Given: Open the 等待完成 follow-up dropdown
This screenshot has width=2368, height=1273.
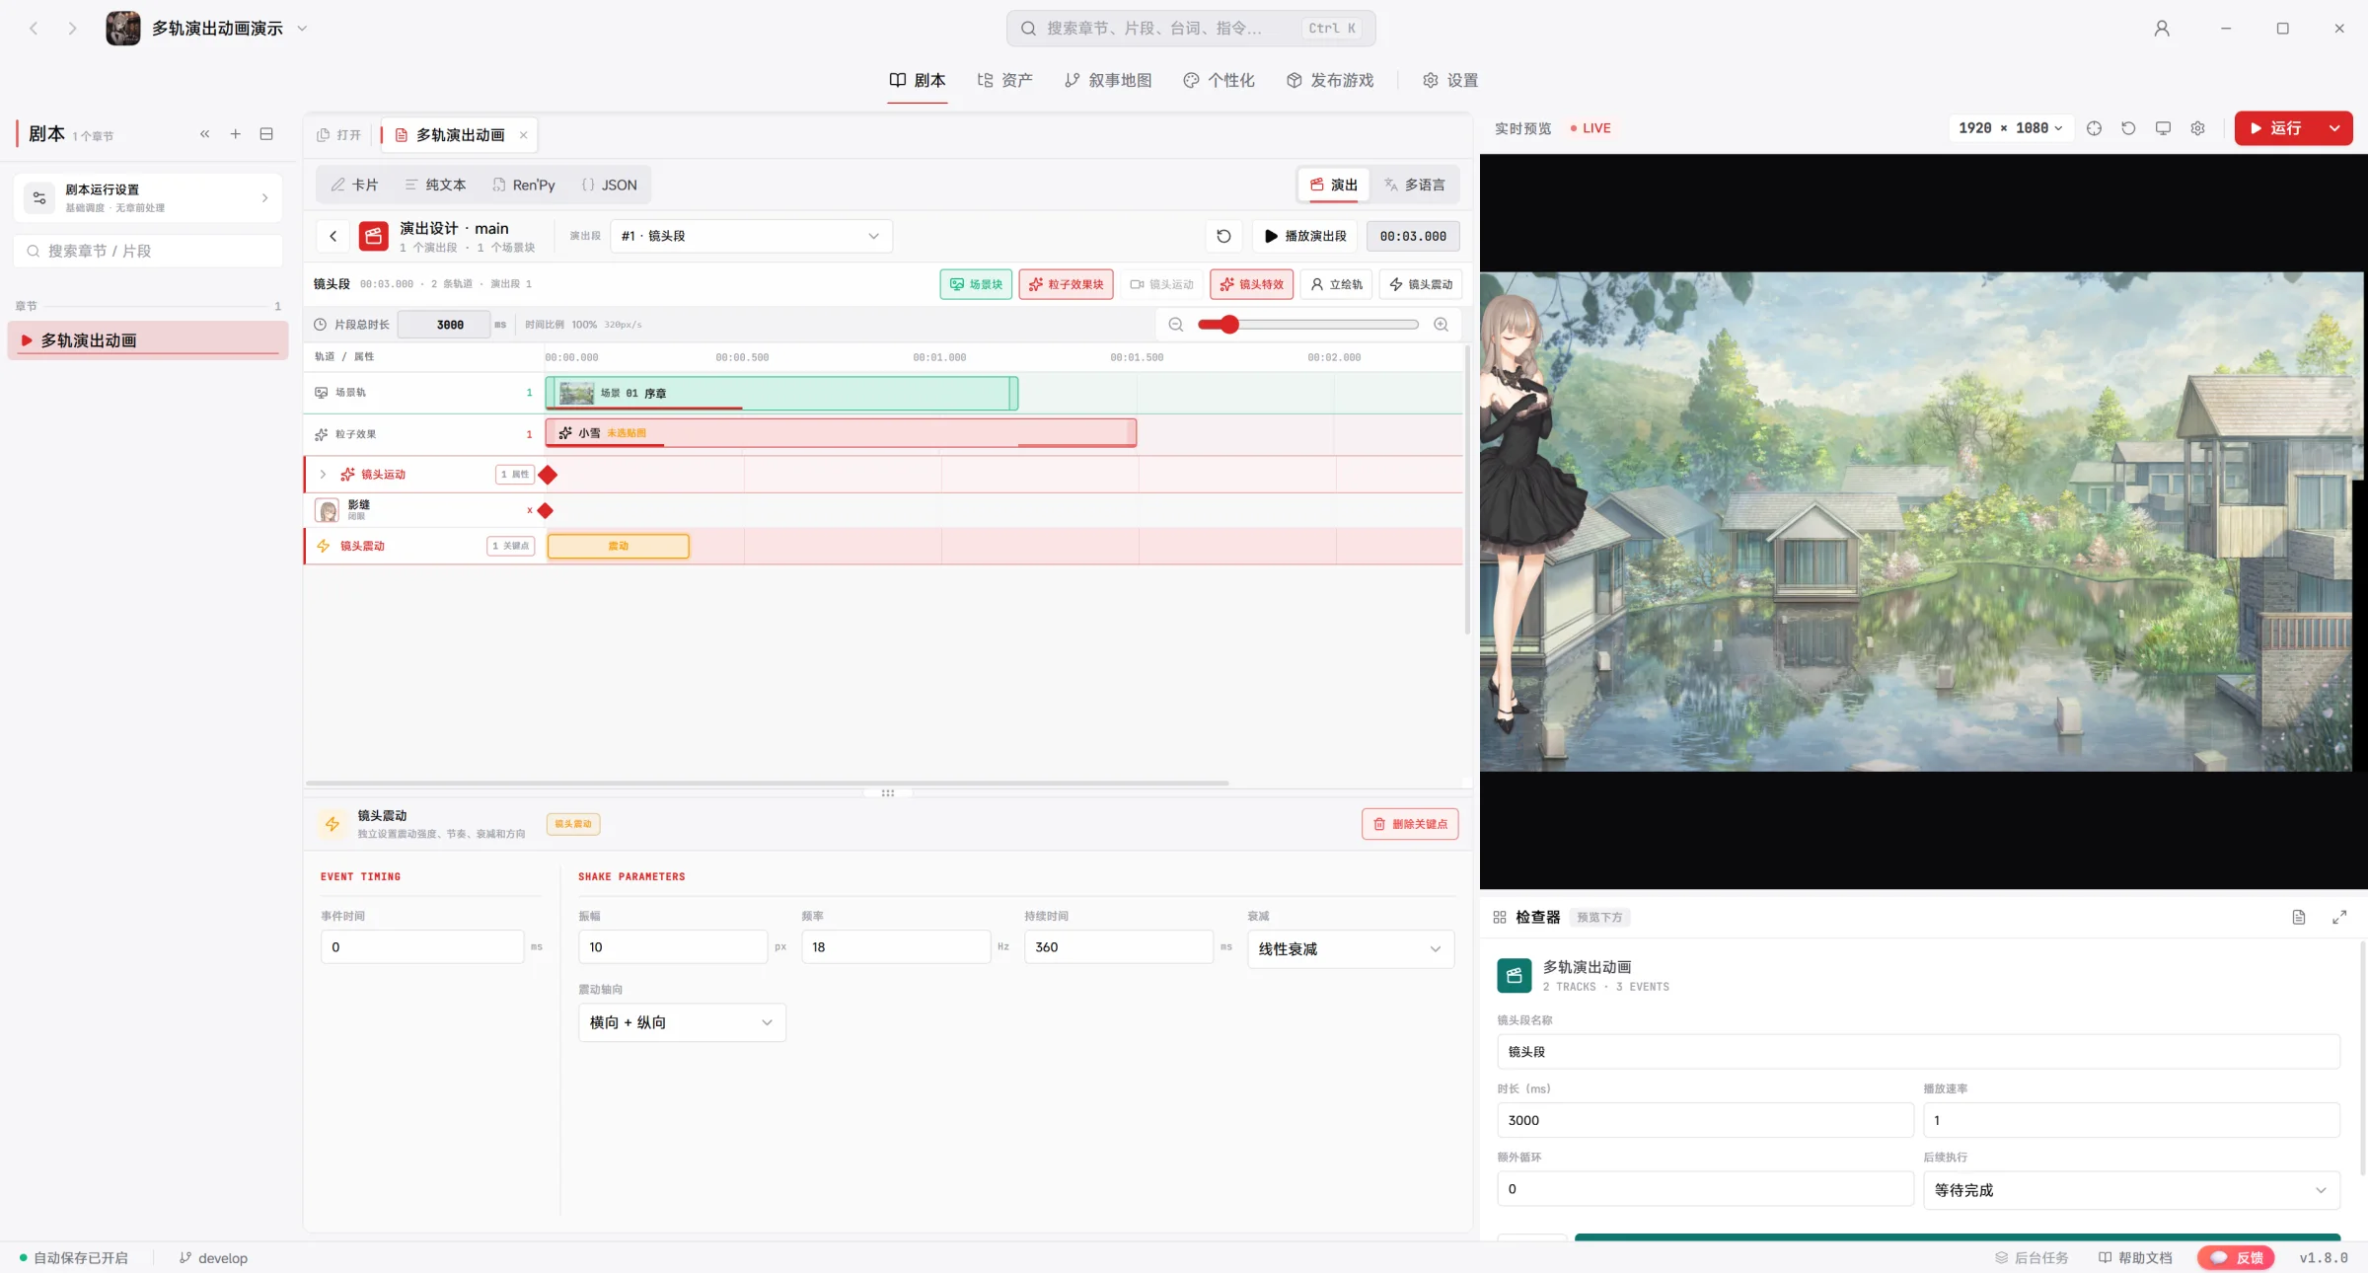Looking at the screenshot, I should pyautogui.click(x=2131, y=1190).
